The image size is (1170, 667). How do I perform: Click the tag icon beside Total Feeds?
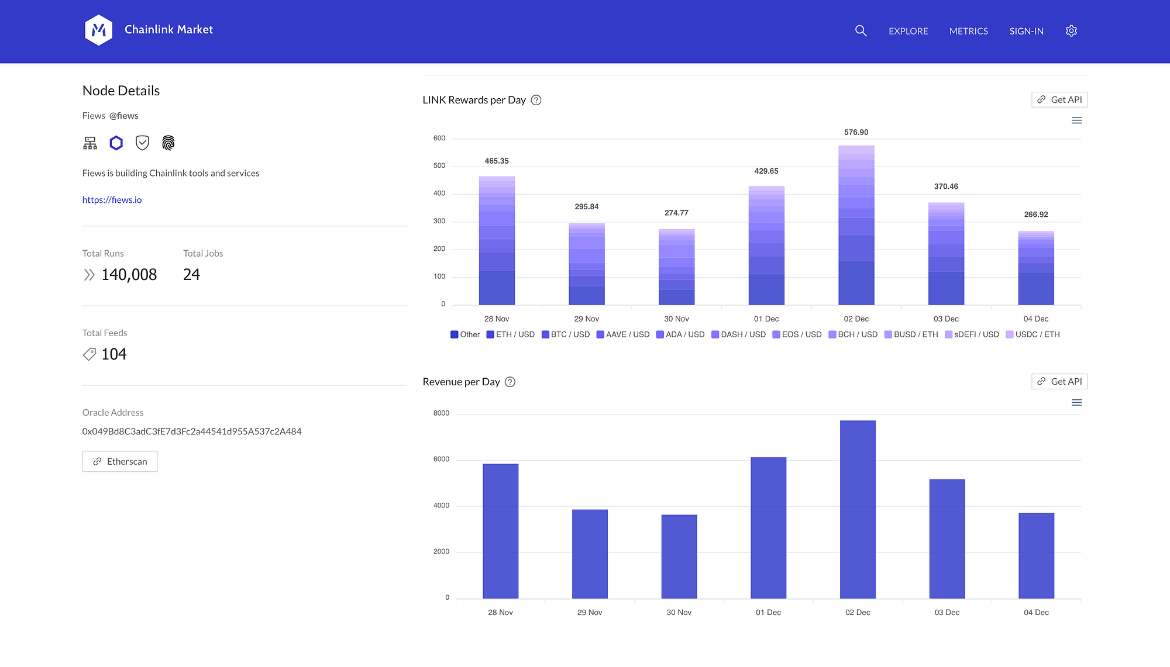[89, 354]
